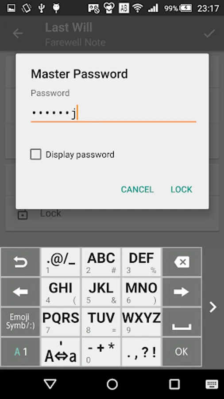Tap the Android home circle button
This screenshot has width=224, height=399.
click(112, 384)
